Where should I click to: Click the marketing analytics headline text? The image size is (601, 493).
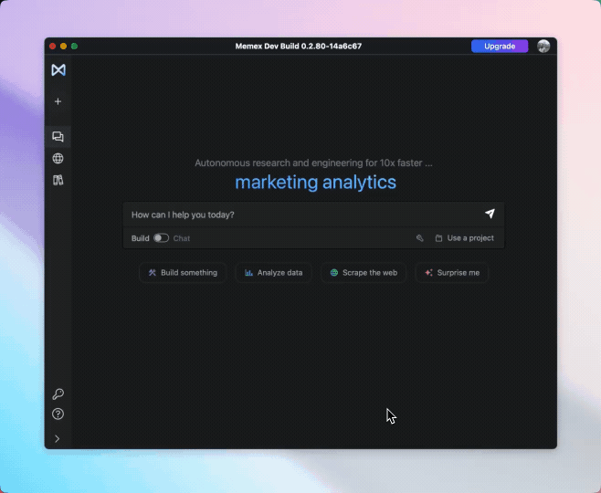tap(315, 183)
